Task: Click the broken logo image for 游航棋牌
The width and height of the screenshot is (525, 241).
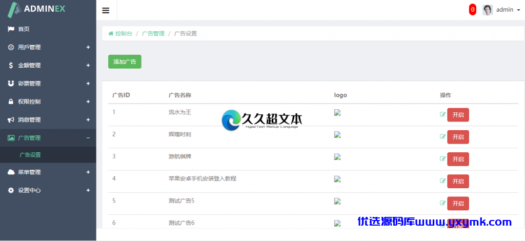Action: pyautogui.click(x=337, y=157)
